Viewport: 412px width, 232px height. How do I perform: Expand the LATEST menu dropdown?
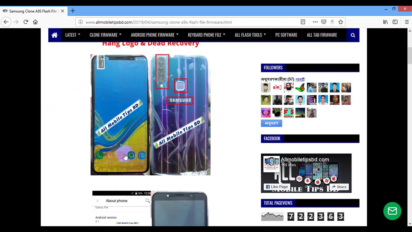click(73, 35)
